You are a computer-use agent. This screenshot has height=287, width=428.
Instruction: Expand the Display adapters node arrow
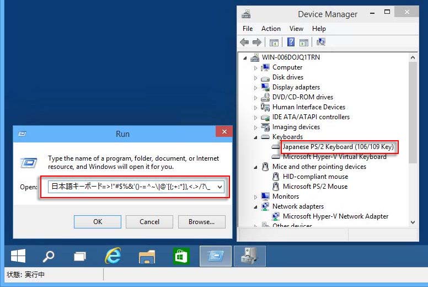coord(255,88)
